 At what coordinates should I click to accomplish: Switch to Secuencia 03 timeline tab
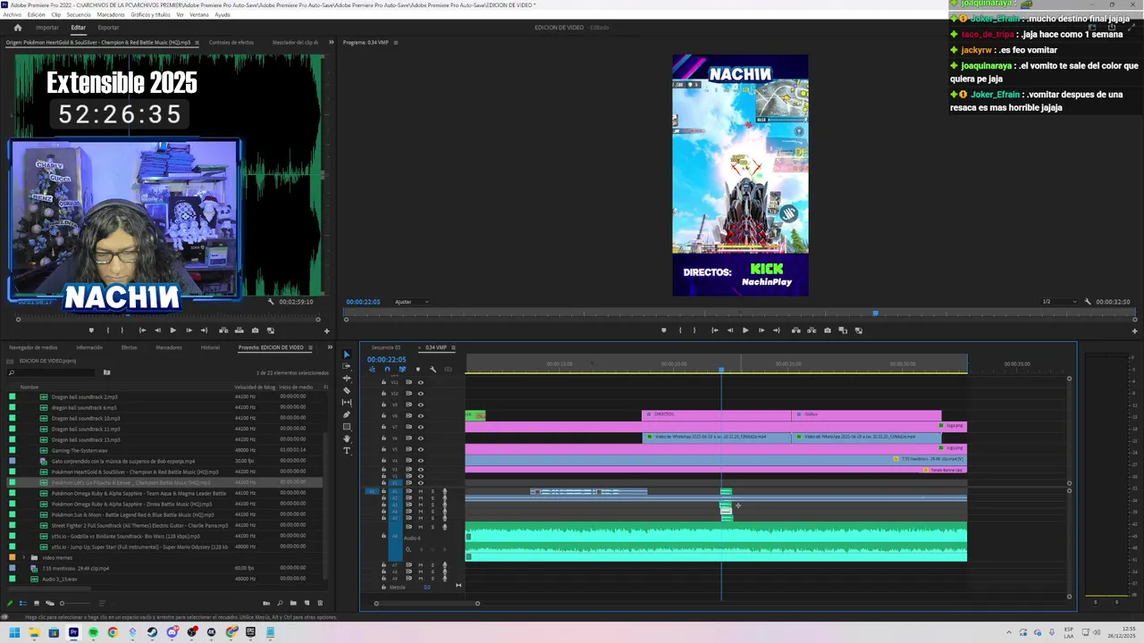pyautogui.click(x=386, y=347)
